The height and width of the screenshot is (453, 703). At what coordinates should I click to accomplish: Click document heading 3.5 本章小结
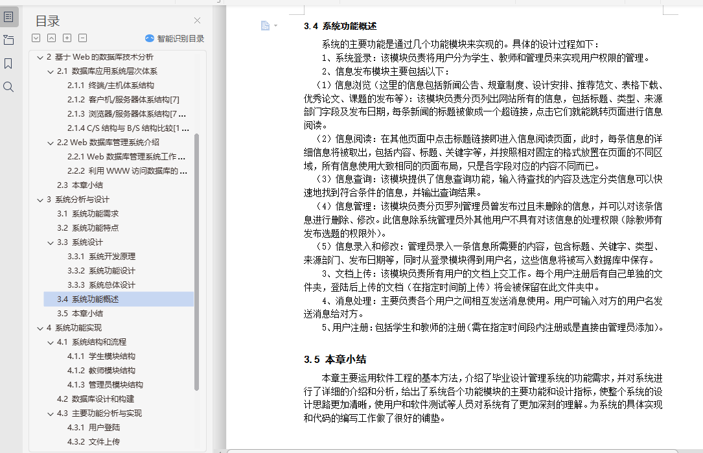(x=335, y=359)
